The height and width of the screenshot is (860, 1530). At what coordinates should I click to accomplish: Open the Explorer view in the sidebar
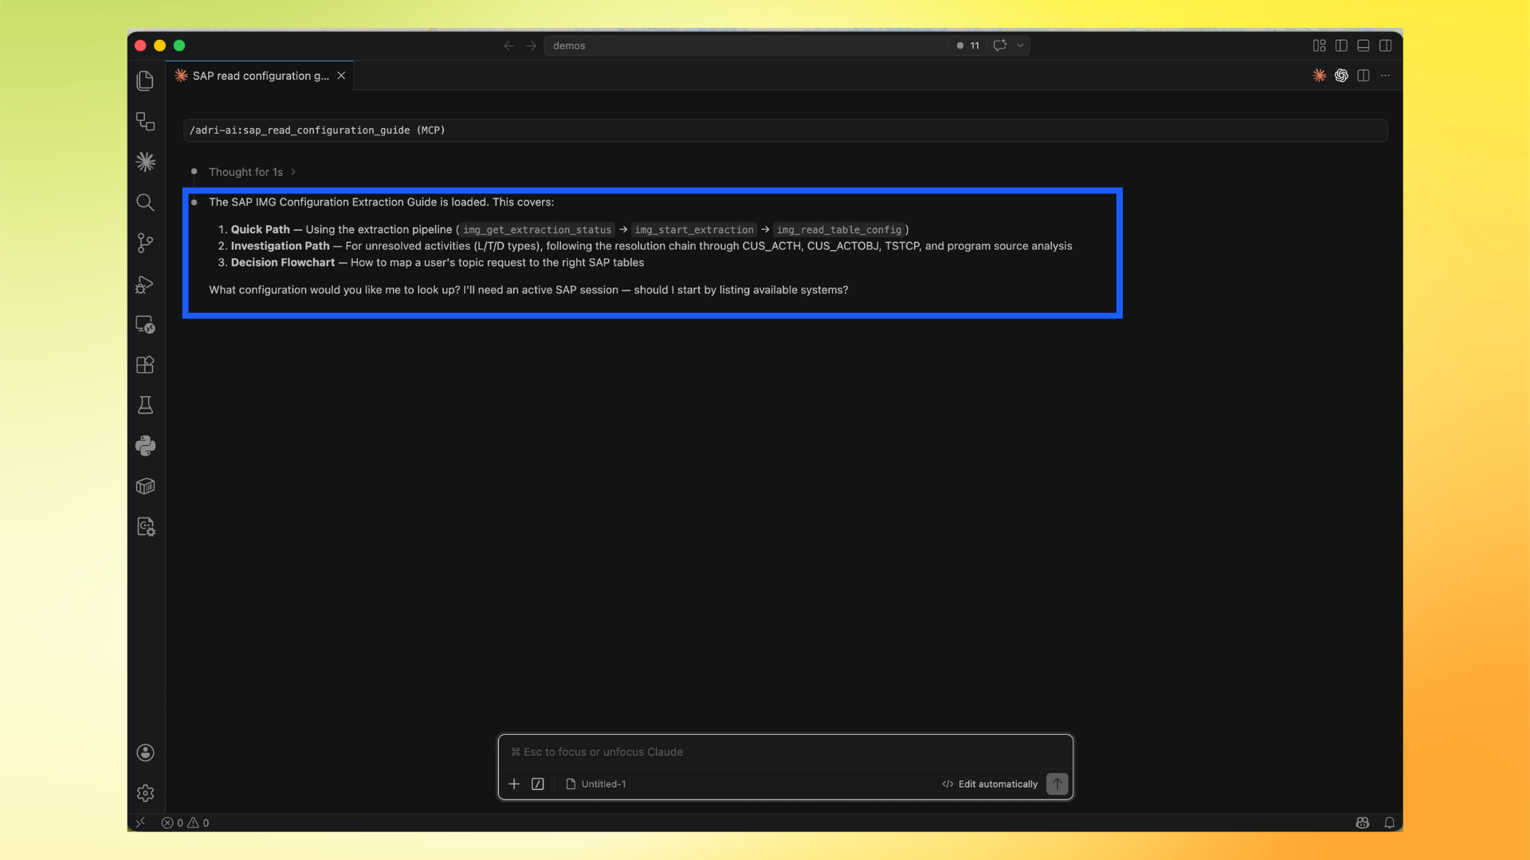point(145,80)
